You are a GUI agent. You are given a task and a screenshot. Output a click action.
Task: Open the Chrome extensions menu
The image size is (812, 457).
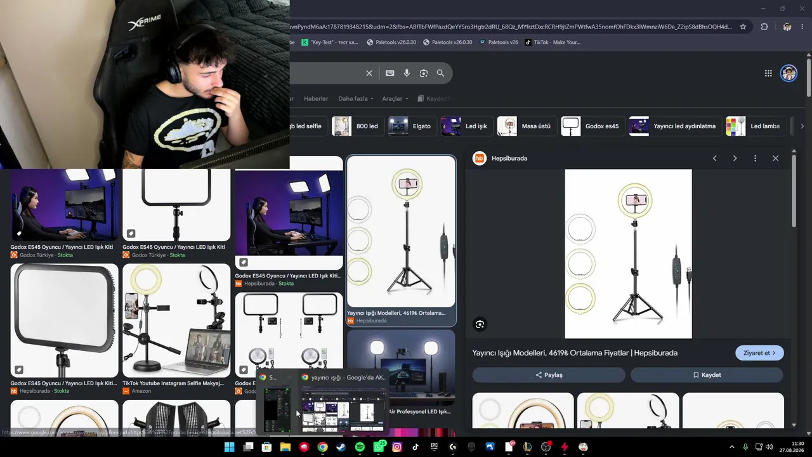click(764, 27)
